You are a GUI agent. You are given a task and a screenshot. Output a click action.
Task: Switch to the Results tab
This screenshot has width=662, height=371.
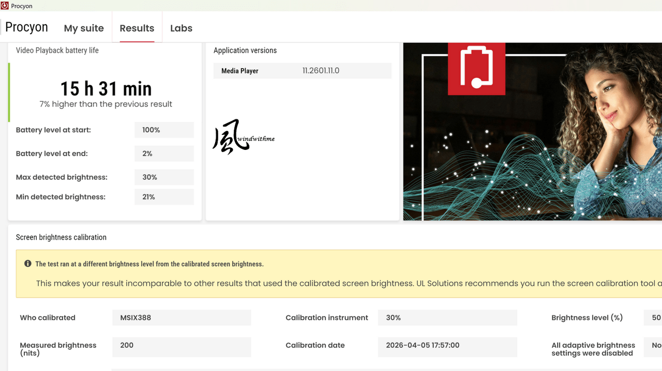[x=137, y=28]
